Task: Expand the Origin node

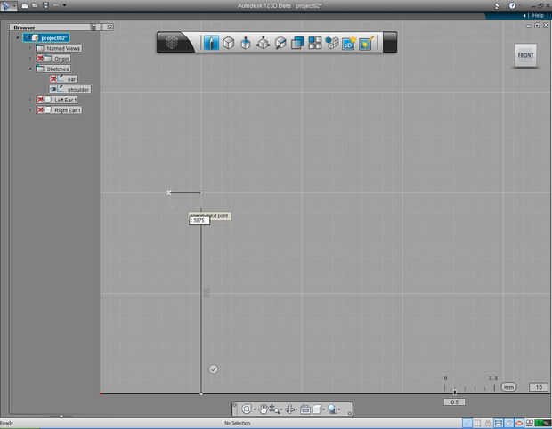Action: point(30,59)
